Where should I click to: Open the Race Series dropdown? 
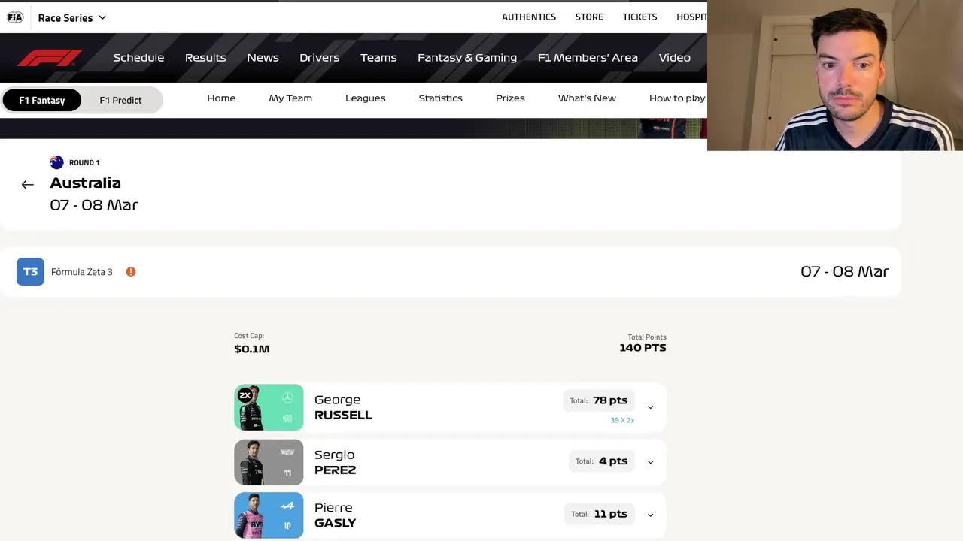(72, 17)
